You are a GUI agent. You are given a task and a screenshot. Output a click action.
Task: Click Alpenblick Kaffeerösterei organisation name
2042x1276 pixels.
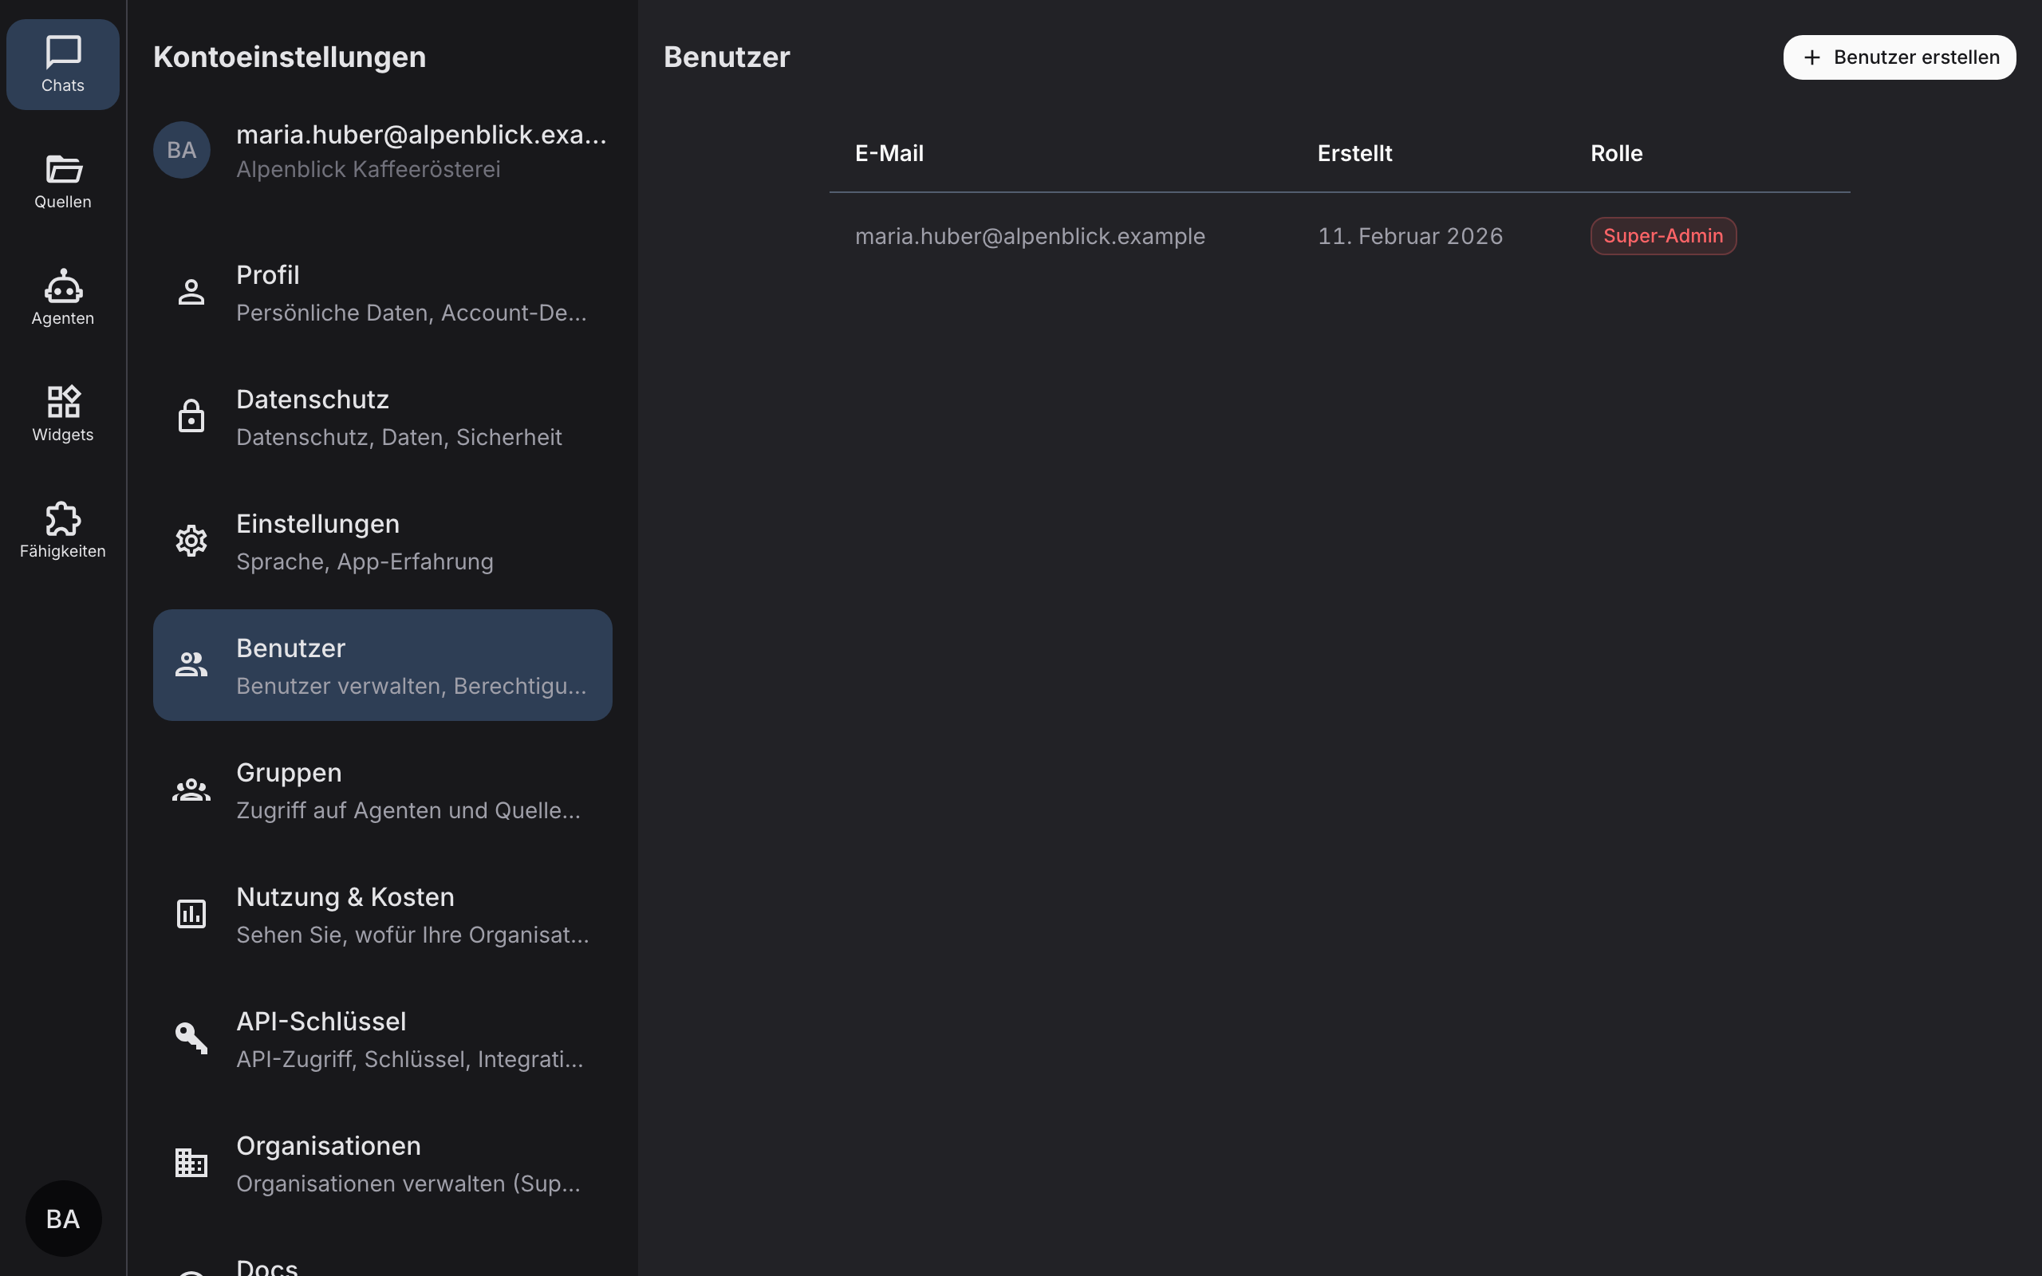[x=368, y=170]
